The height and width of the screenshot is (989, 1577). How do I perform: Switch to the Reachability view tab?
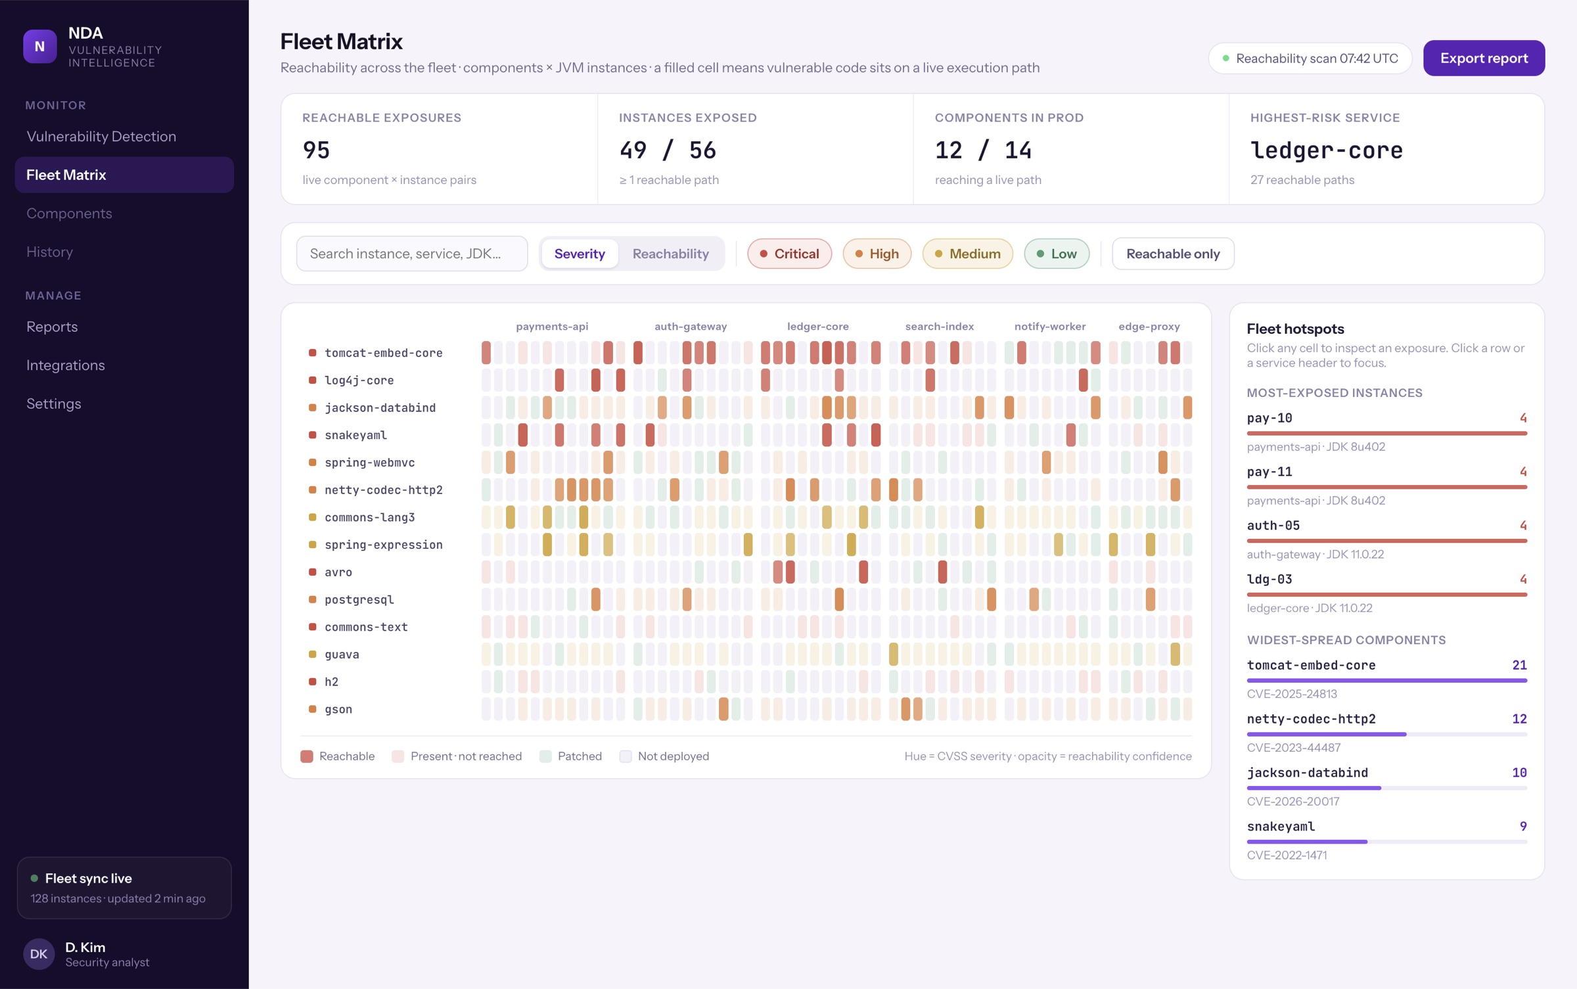pyautogui.click(x=670, y=254)
